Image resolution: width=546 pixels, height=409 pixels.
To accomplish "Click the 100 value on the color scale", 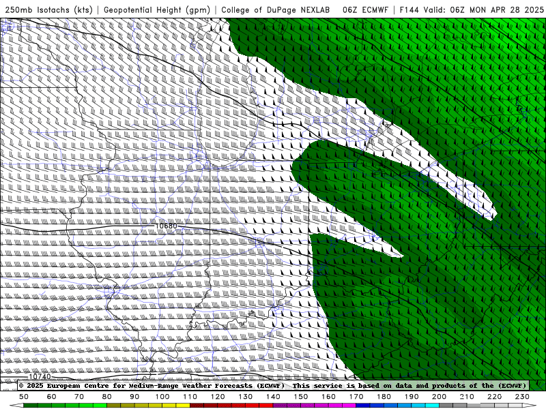I will coord(162,397).
